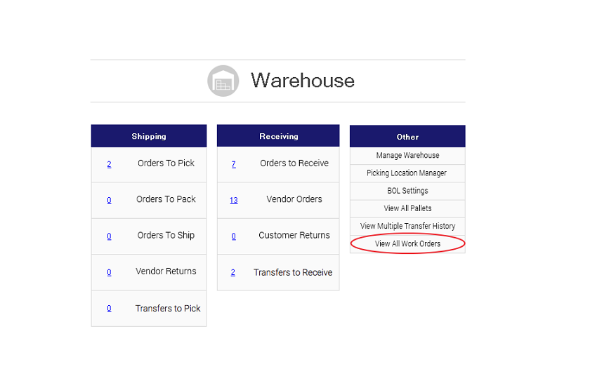Open the Customer Returns count link
Image resolution: width=590 pixels, height=376 pixels.
[x=233, y=236]
